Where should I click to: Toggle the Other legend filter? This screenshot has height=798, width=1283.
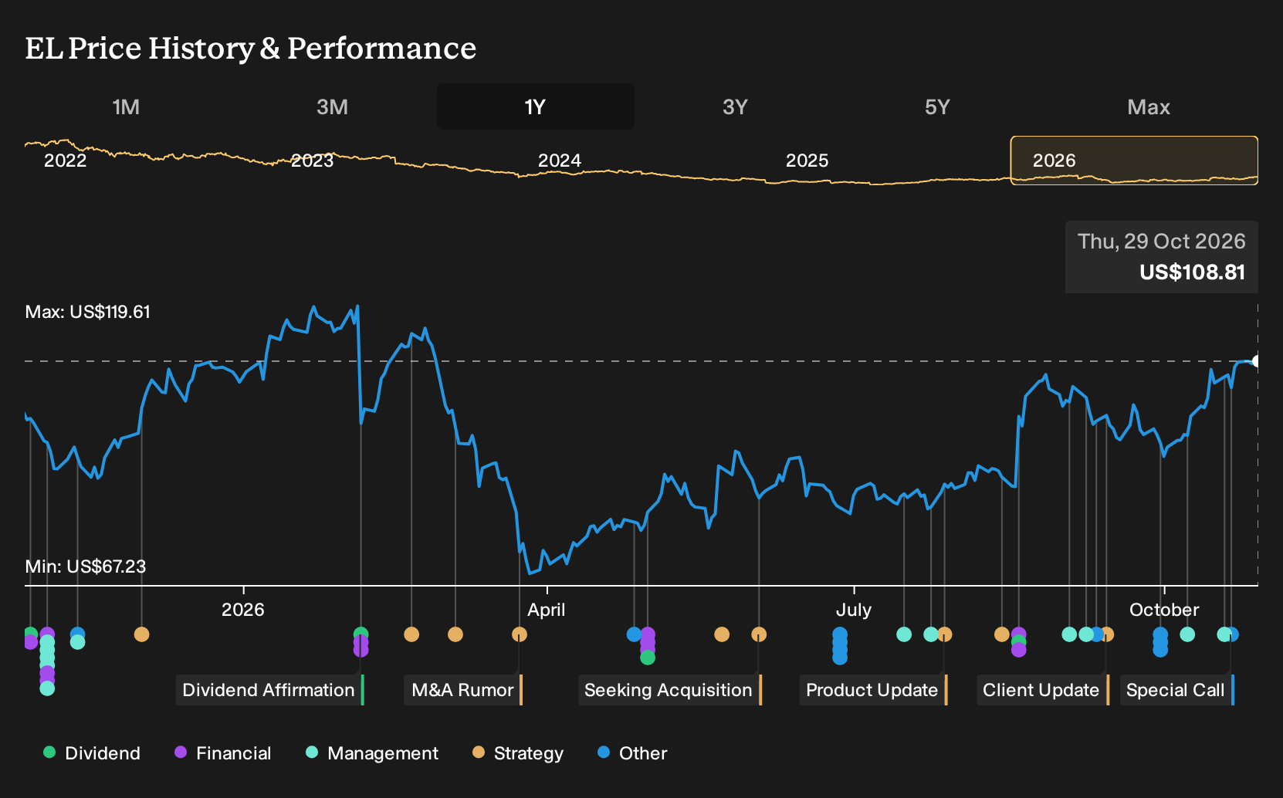[x=632, y=752]
